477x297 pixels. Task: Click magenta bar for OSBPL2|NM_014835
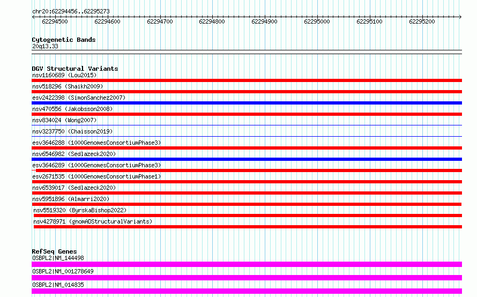coord(247,291)
